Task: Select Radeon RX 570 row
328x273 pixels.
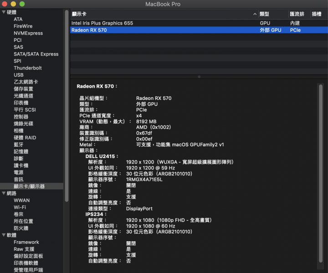Action: [199, 30]
